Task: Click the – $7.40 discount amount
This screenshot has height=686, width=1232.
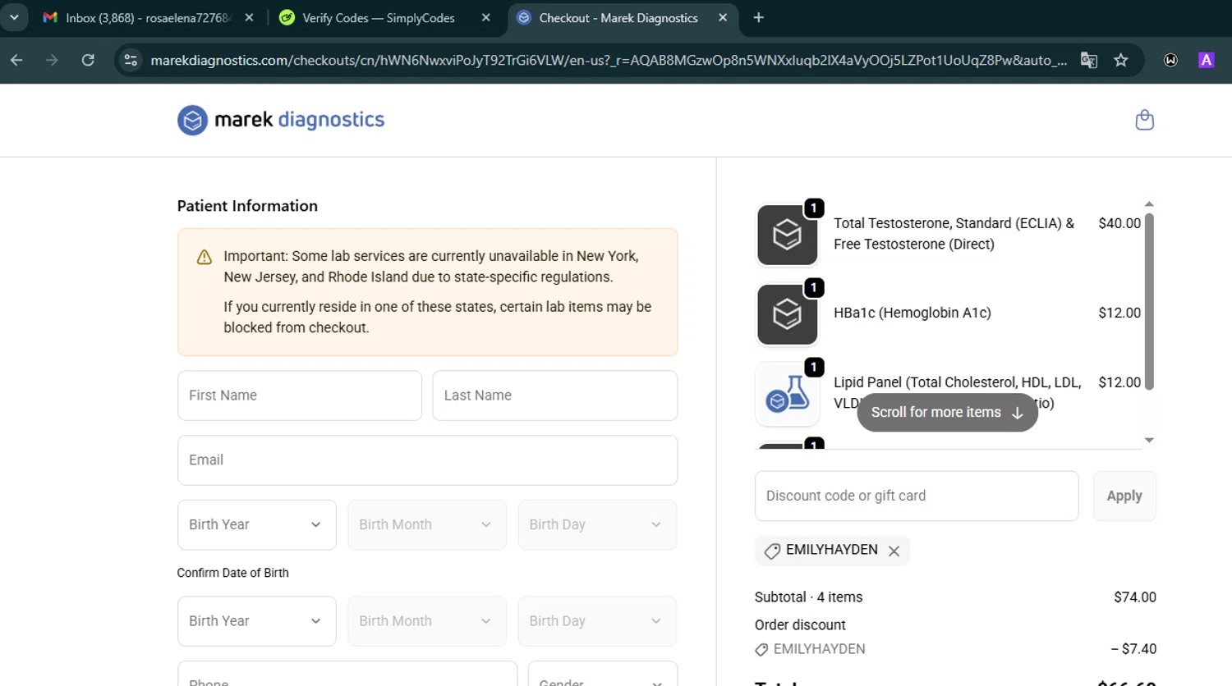Action: [1133, 649]
